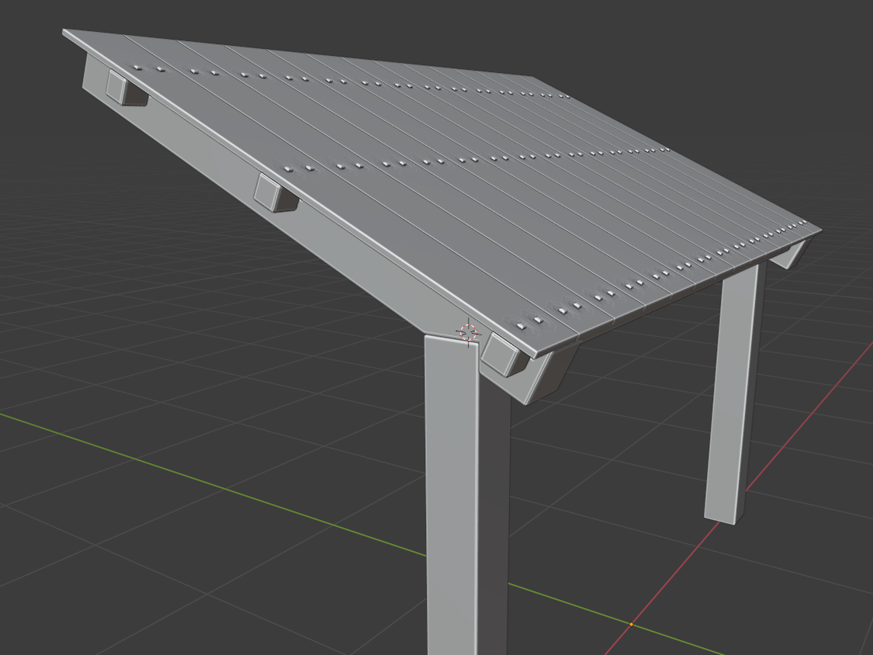873x655 pixels.
Task: Click the orange origin point on the axes
Action: point(631,625)
